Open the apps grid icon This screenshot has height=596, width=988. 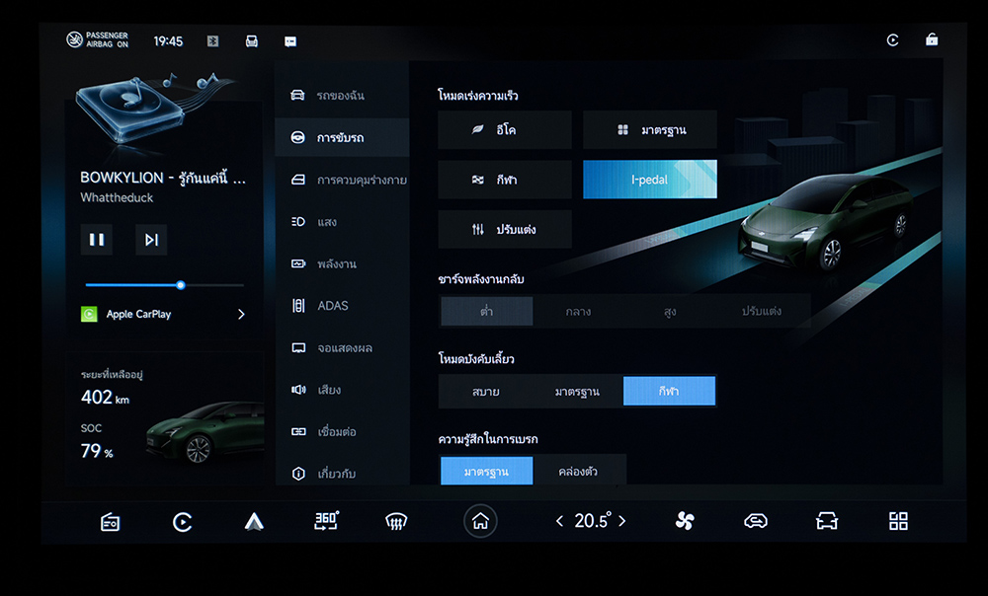coord(898,521)
